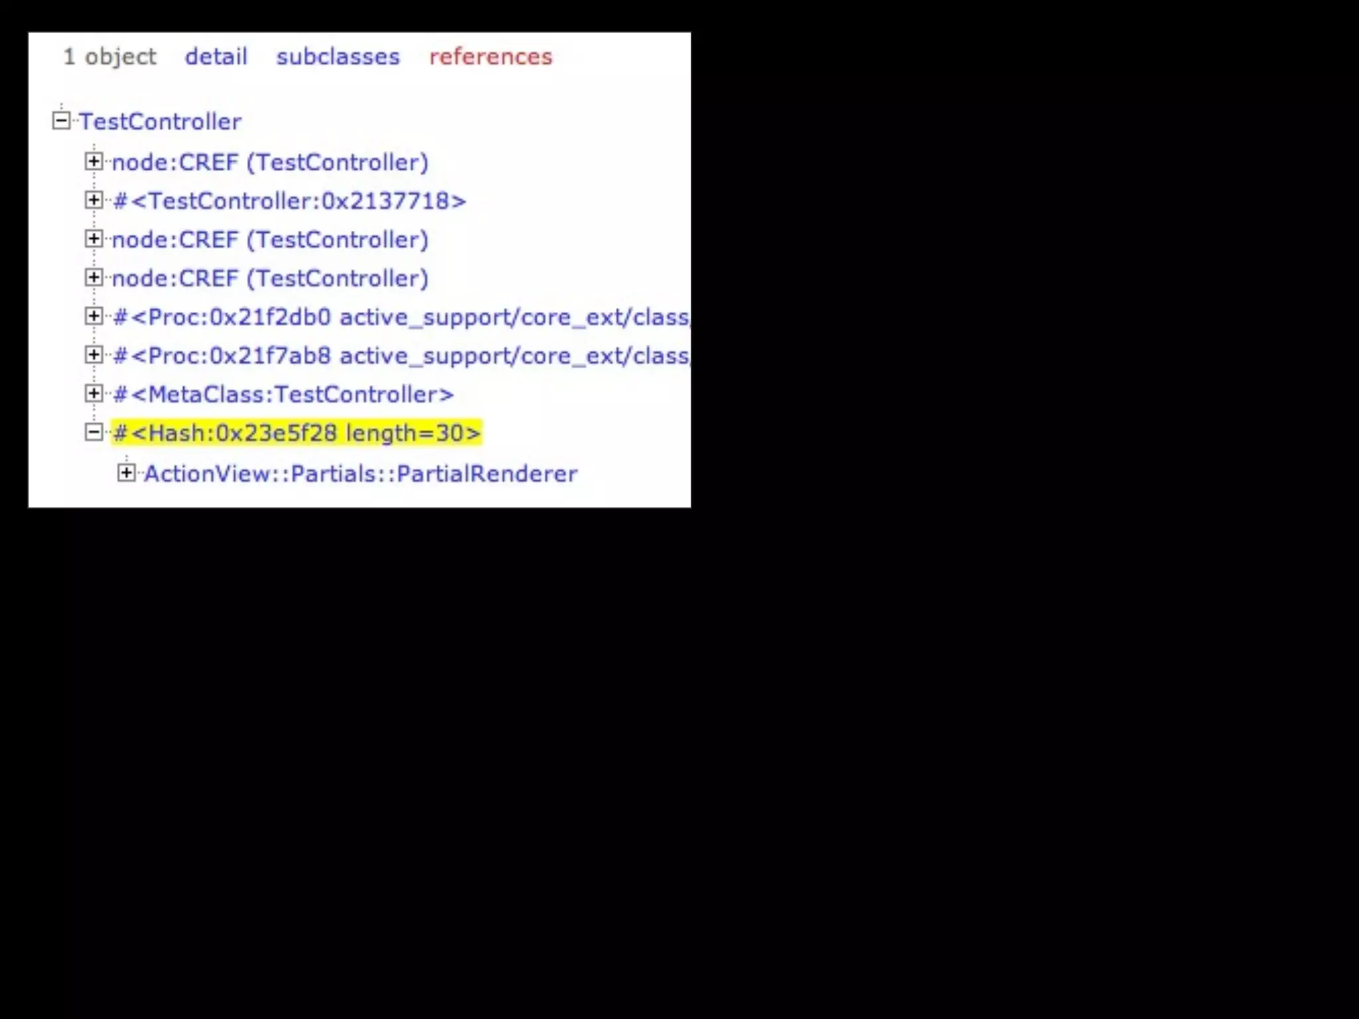Switch to the subclasses tab
The width and height of the screenshot is (1359, 1019).
click(338, 56)
